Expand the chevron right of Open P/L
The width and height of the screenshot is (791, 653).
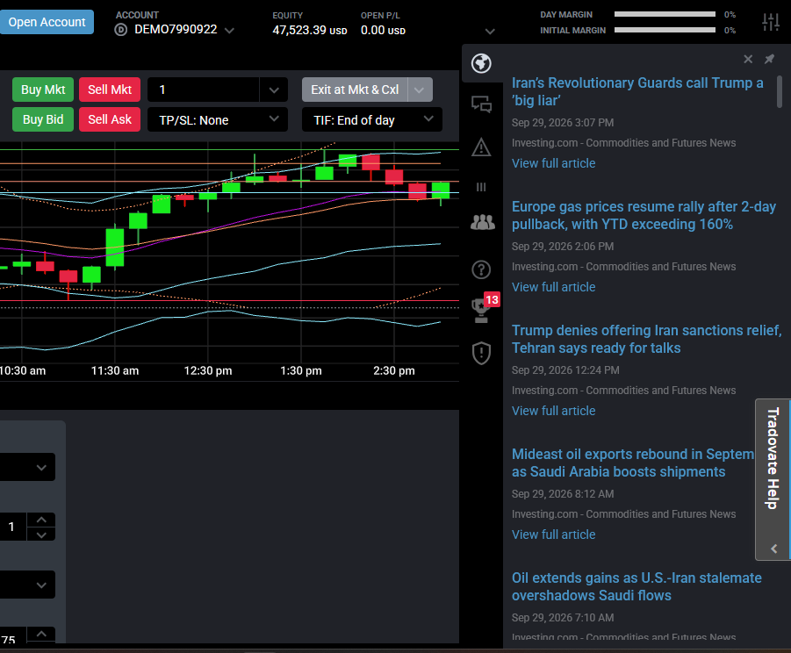click(489, 32)
